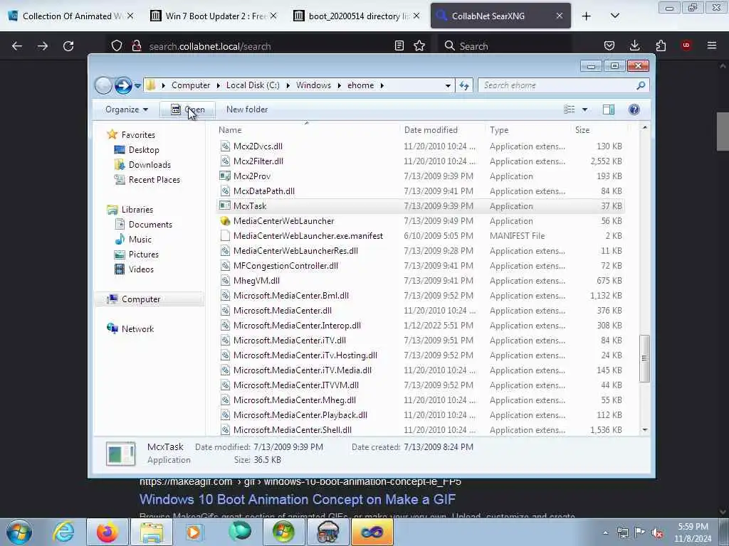The image size is (729, 546).
Task: Toggle Firefox reader view icon
Action: (399, 45)
